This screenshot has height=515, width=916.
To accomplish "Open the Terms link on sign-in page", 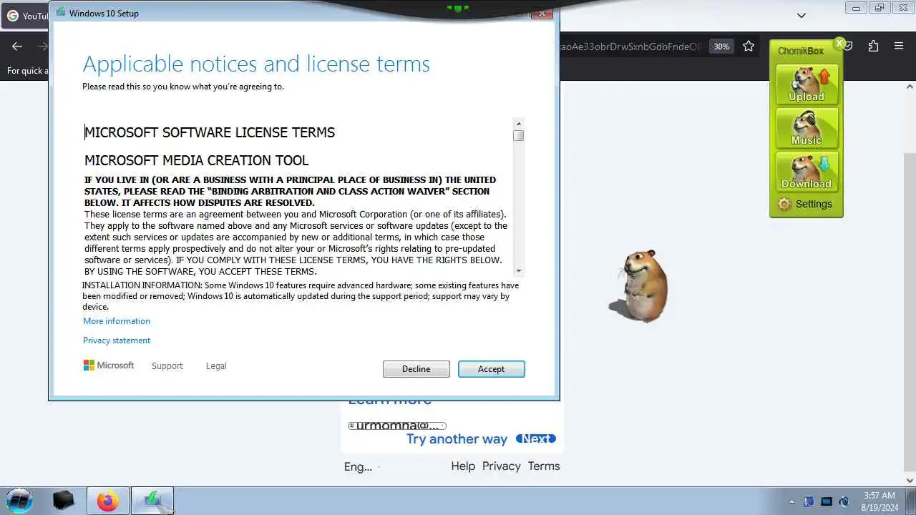I will tap(544, 466).
